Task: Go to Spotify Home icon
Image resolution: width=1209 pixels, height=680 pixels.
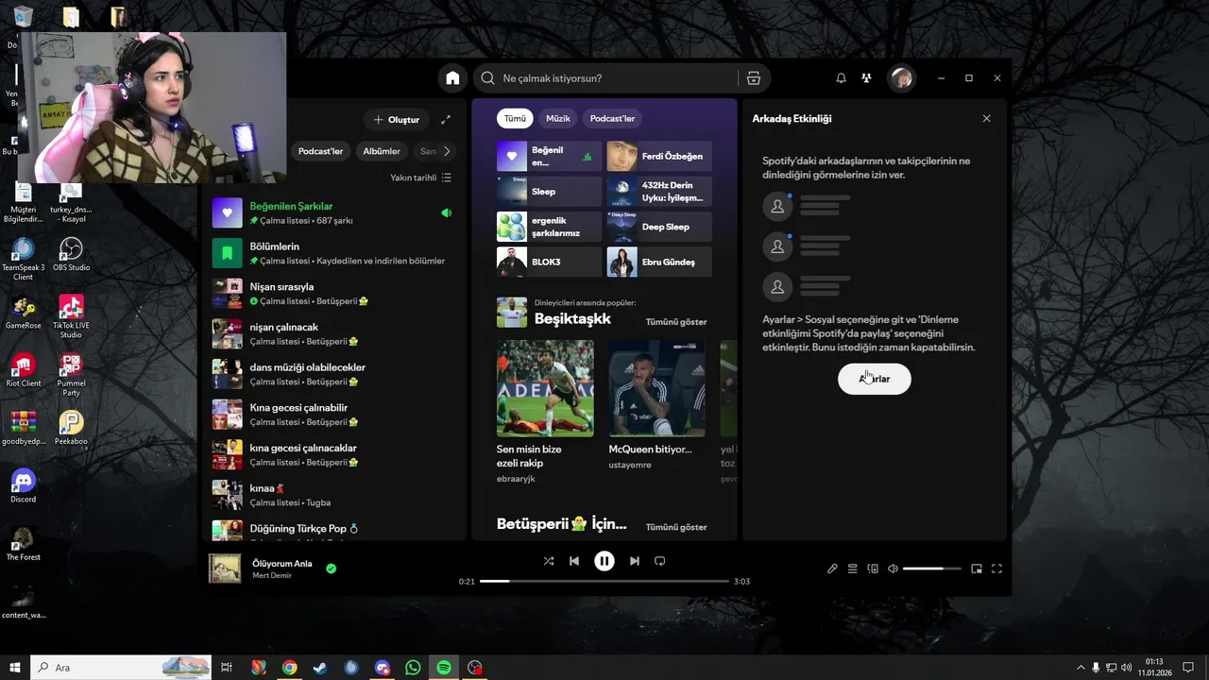Action: 452,78
